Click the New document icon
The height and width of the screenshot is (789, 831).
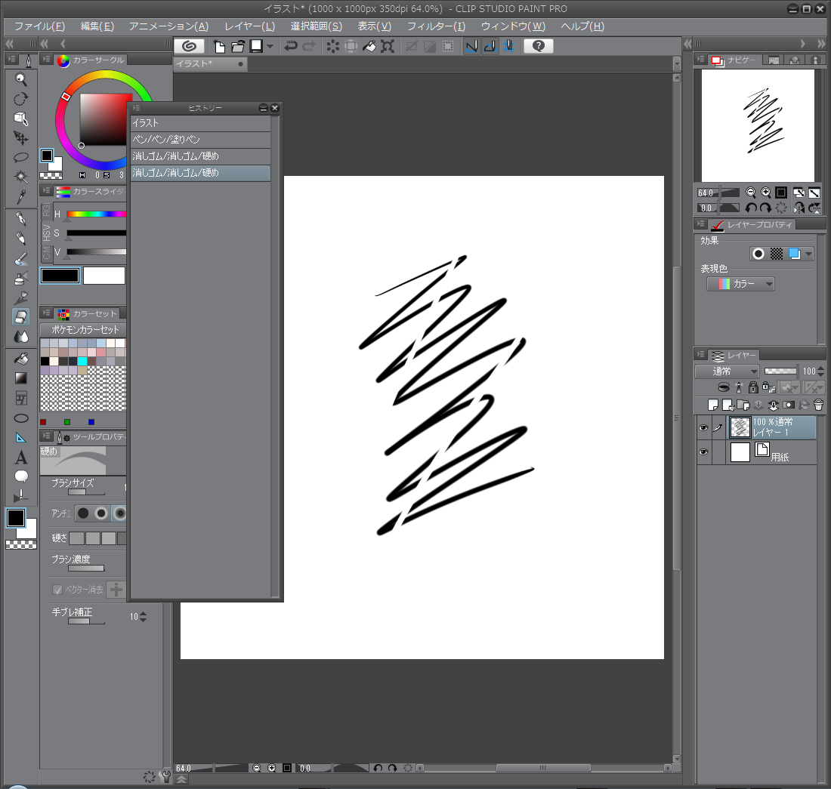[220, 46]
